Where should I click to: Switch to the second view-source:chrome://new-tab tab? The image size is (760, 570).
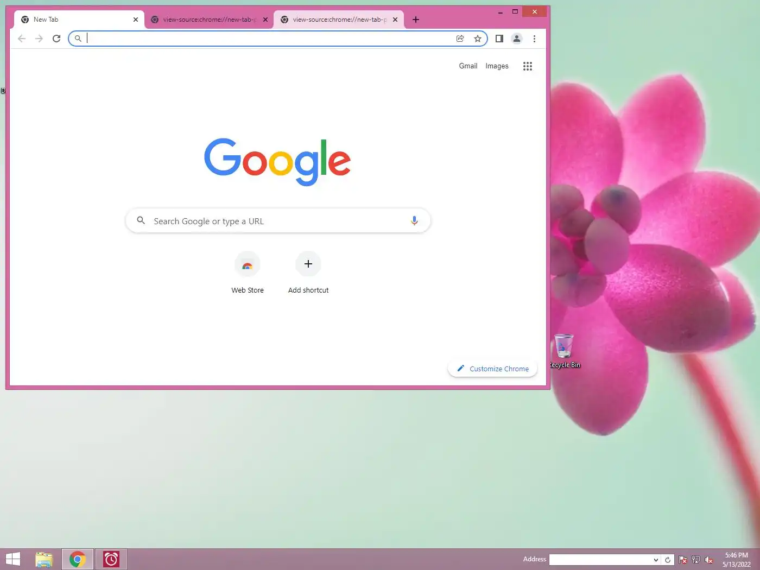[339, 20]
